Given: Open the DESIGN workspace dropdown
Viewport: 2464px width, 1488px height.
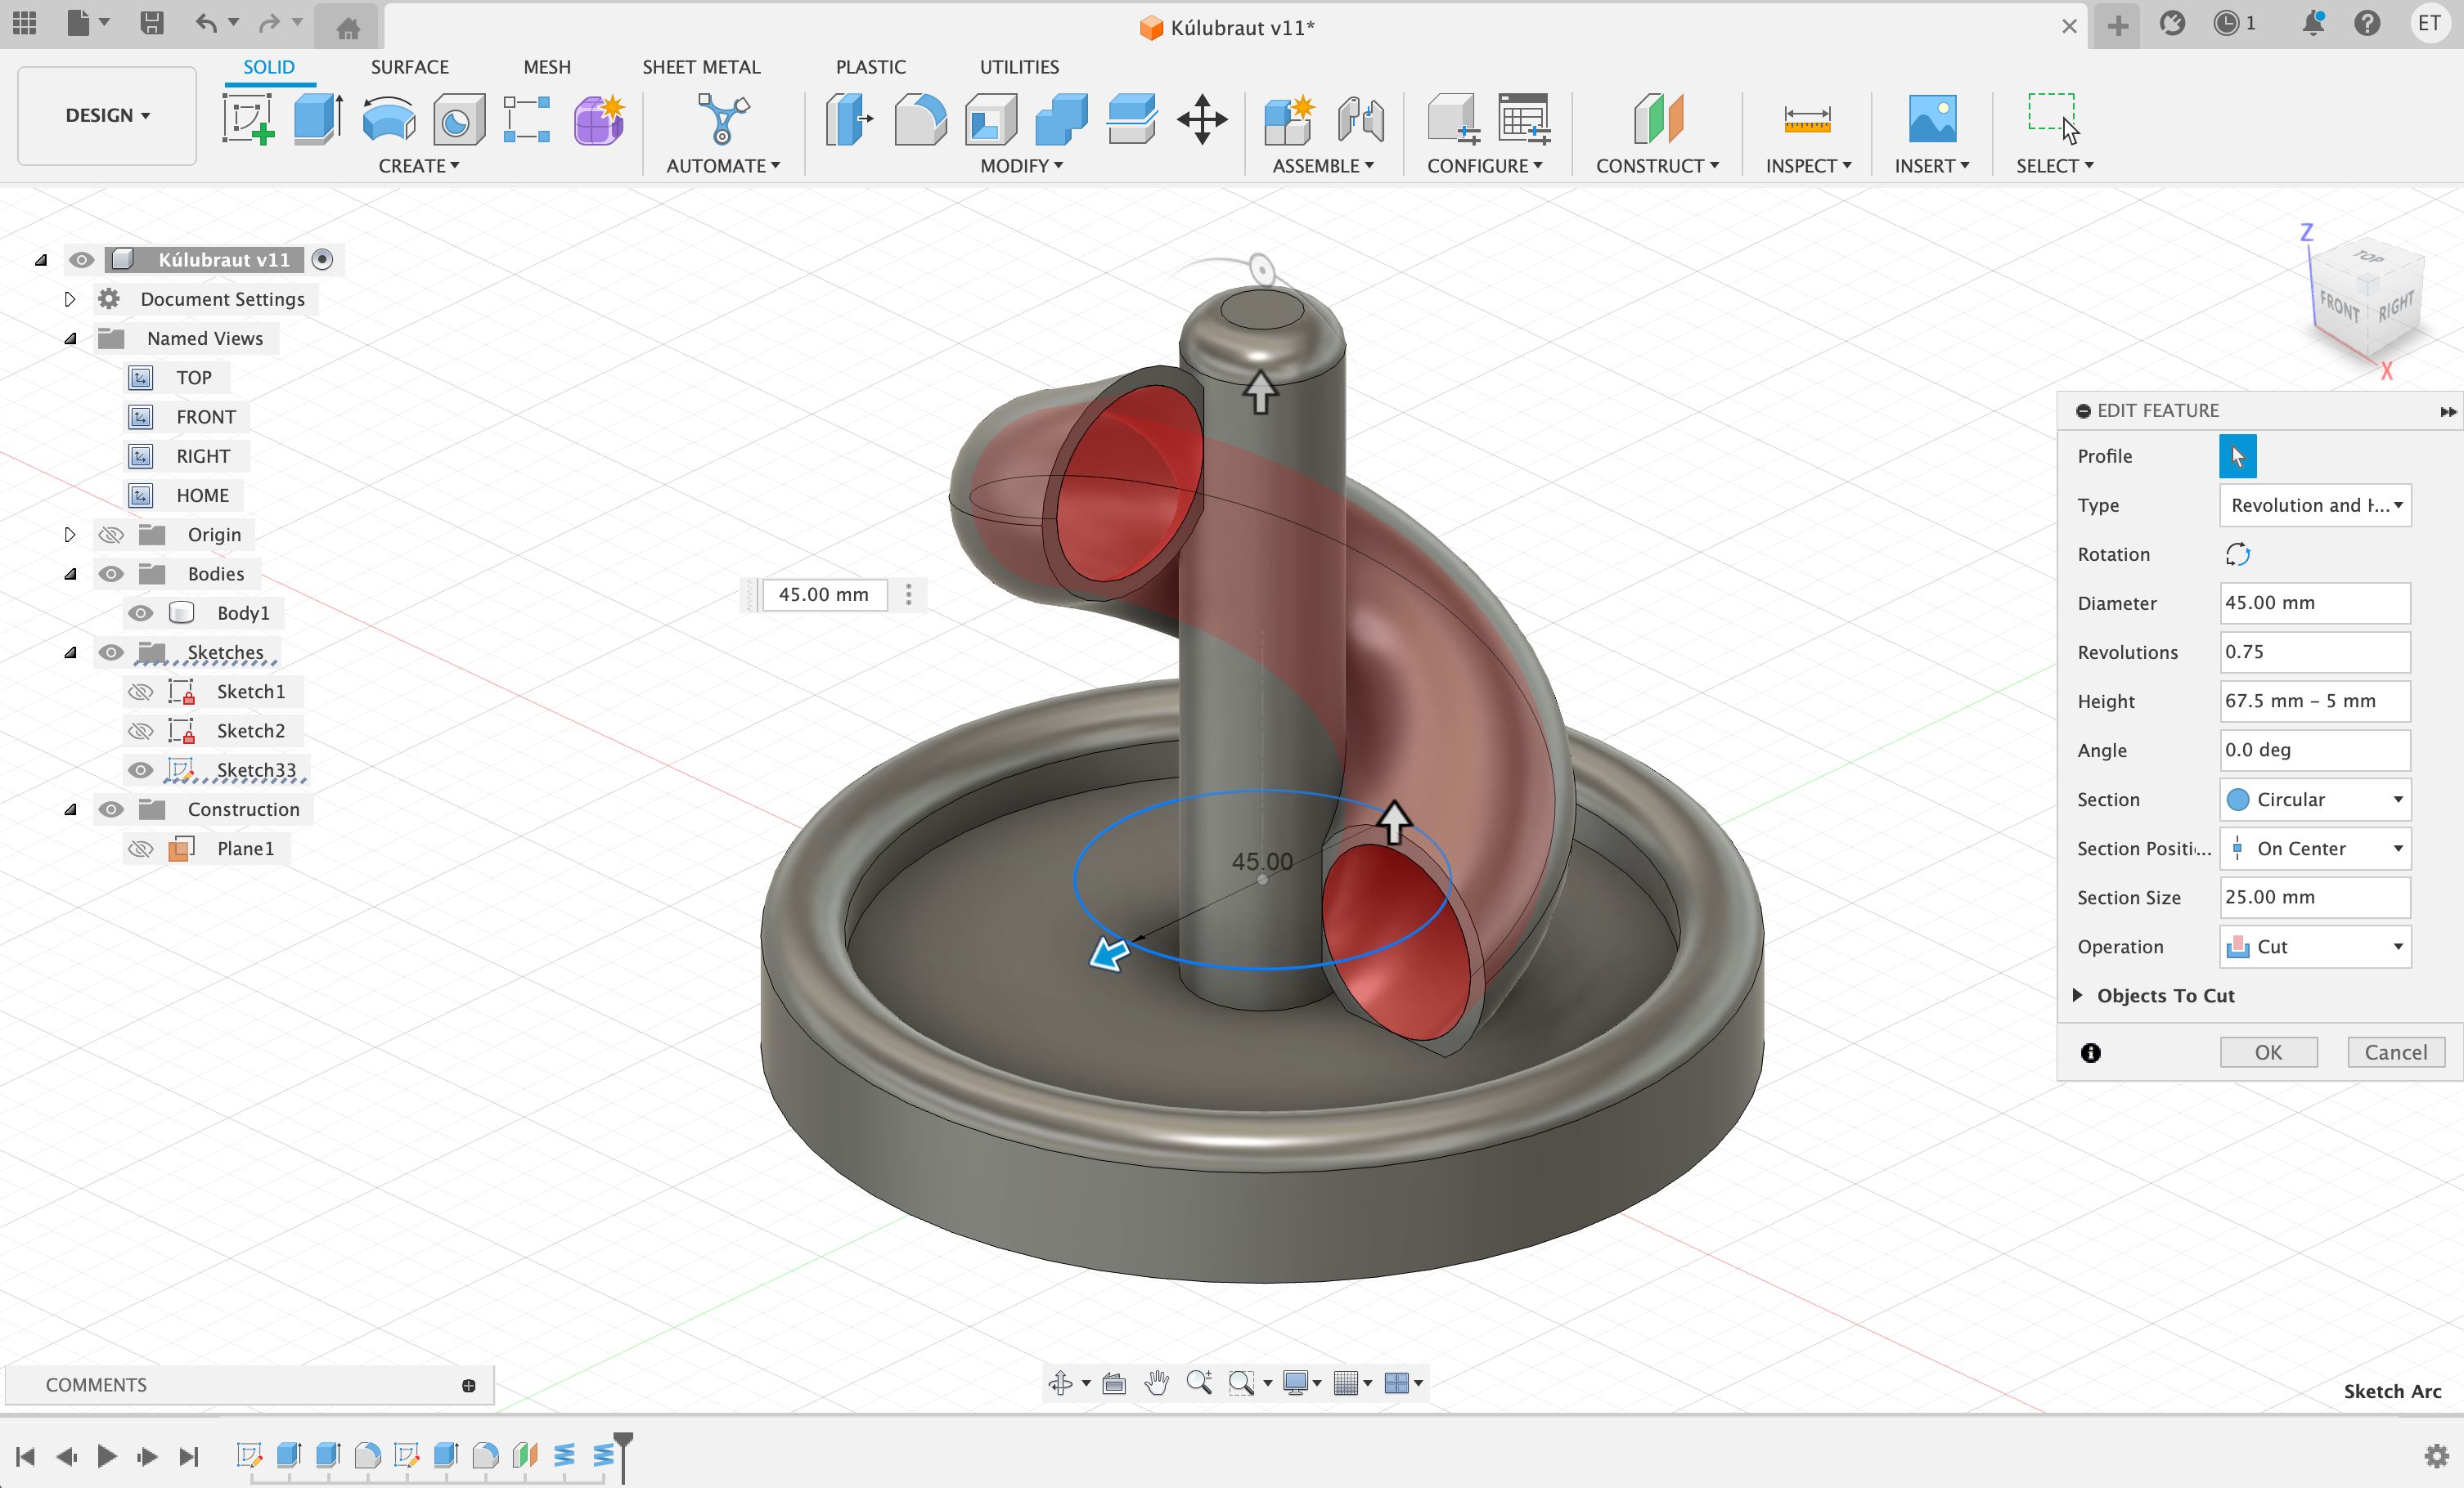Looking at the screenshot, I should 107,115.
